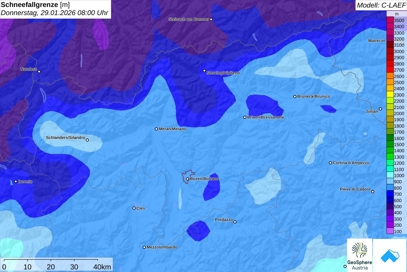Viewport: 407px width, 272px height.
Task: Click the 40km scale bar label
Action: pyautogui.click(x=102, y=267)
